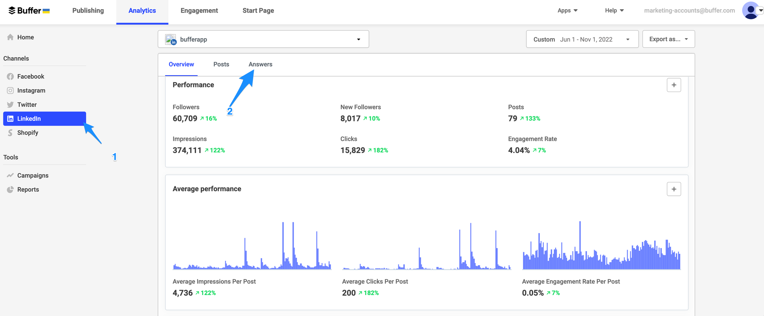Add Performance section to report with plus
The width and height of the screenshot is (764, 316).
tap(674, 85)
